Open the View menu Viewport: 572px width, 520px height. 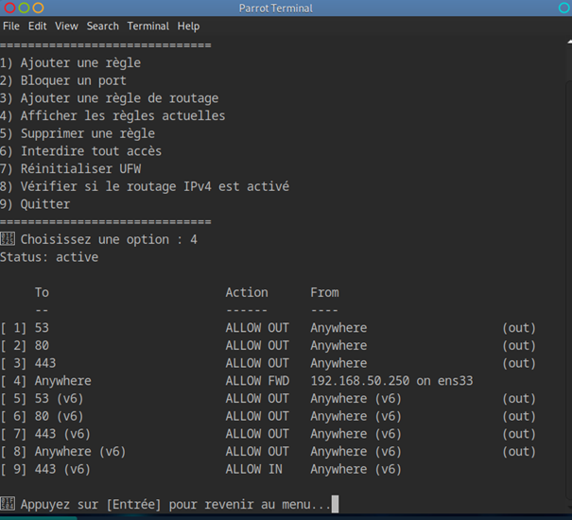[66, 26]
